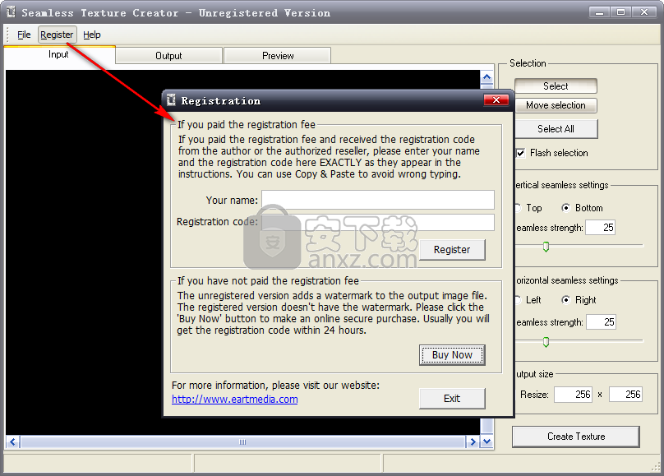Click the Resize height field
Image resolution: width=664 pixels, height=476 pixels.
pos(625,395)
